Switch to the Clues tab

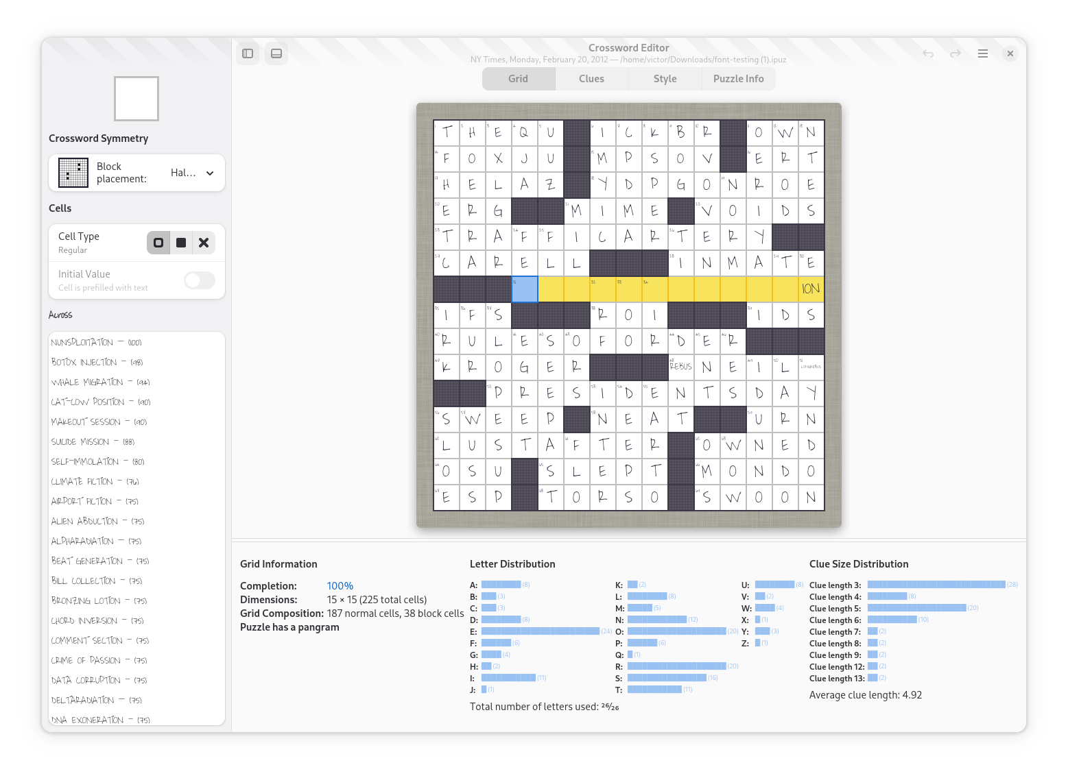(x=591, y=79)
